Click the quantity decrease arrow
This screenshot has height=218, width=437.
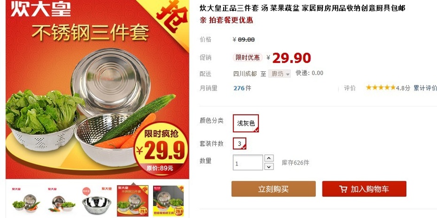[x=269, y=166]
